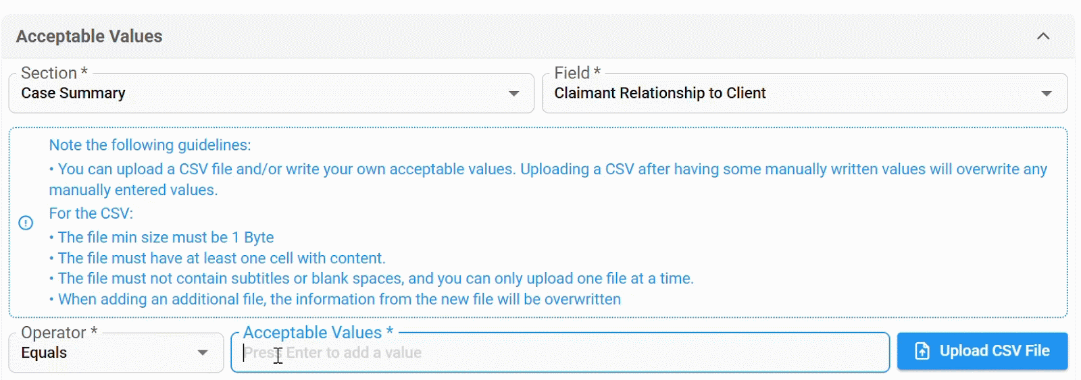
Task: Click the Section dropdown arrow icon
Action: click(513, 93)
